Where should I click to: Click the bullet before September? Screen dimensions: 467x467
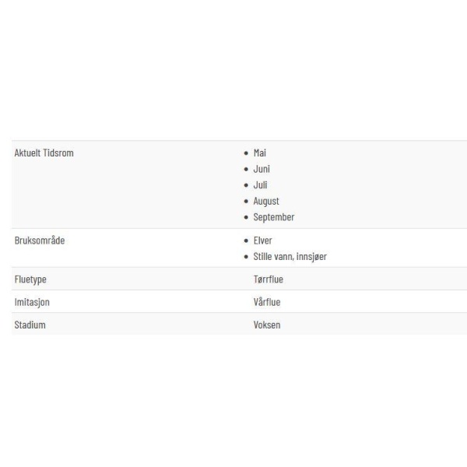pyautogui.click(x=246, y=217)
